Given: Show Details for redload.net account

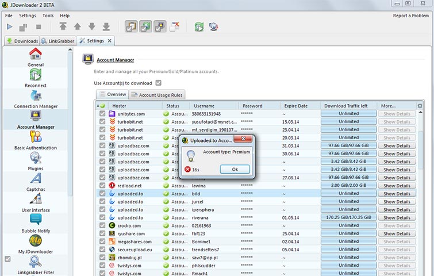Looking at the screenshot, I should click(x=397, y=186).
